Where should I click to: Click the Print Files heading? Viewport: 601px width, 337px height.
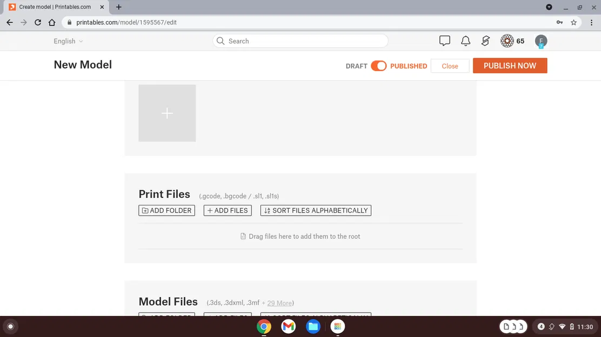point(164,194)
